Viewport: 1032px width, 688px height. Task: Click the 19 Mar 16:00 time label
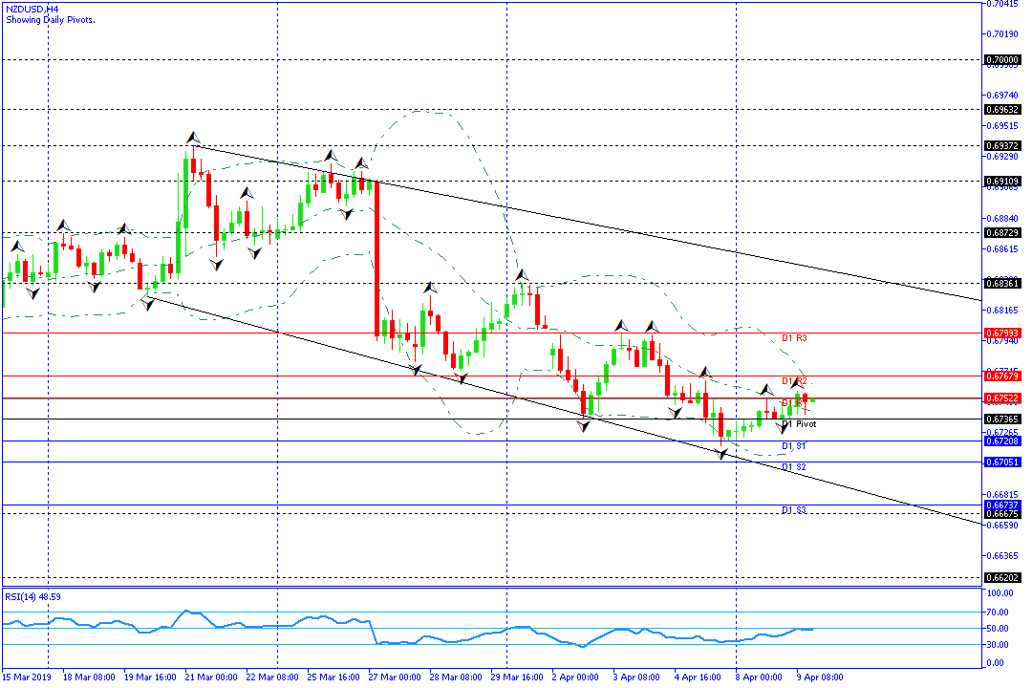tap(150, 677)
